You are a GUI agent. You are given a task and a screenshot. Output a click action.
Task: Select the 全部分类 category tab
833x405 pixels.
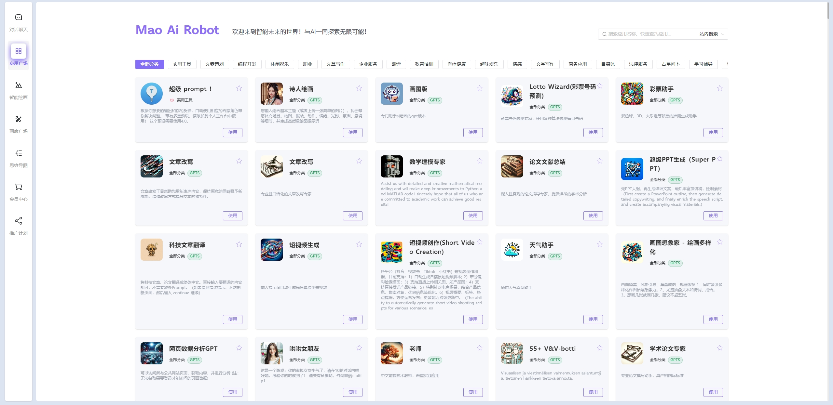(x=150, y=64)
